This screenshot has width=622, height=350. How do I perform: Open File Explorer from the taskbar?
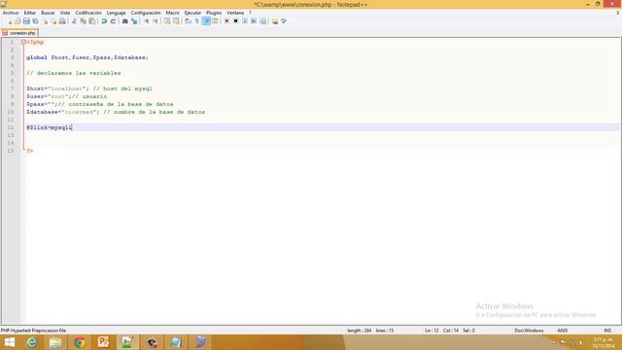coord(55,342)
